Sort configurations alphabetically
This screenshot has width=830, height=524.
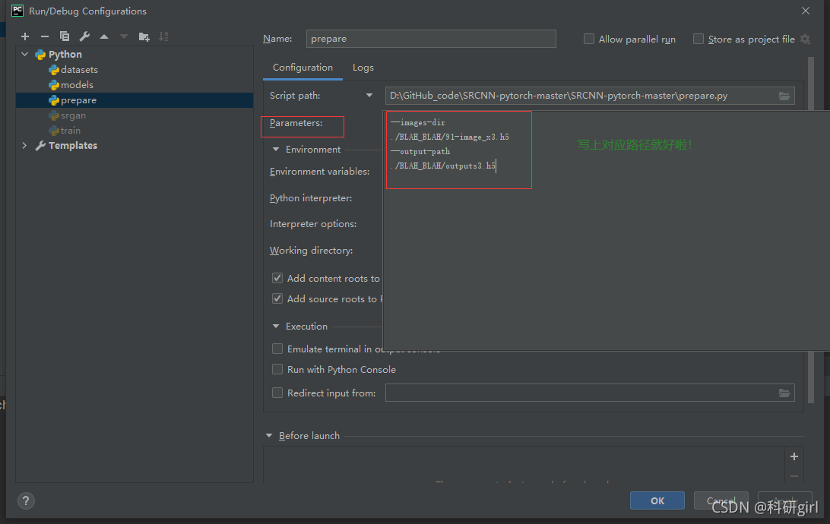click(x=163, y=36)
